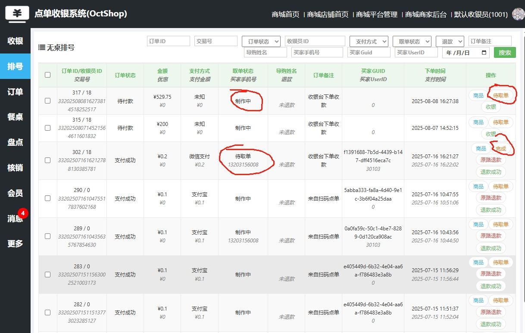Expand the 支付方式 dropdown filter
Screen dimensions: 525x333
[369, 41]
